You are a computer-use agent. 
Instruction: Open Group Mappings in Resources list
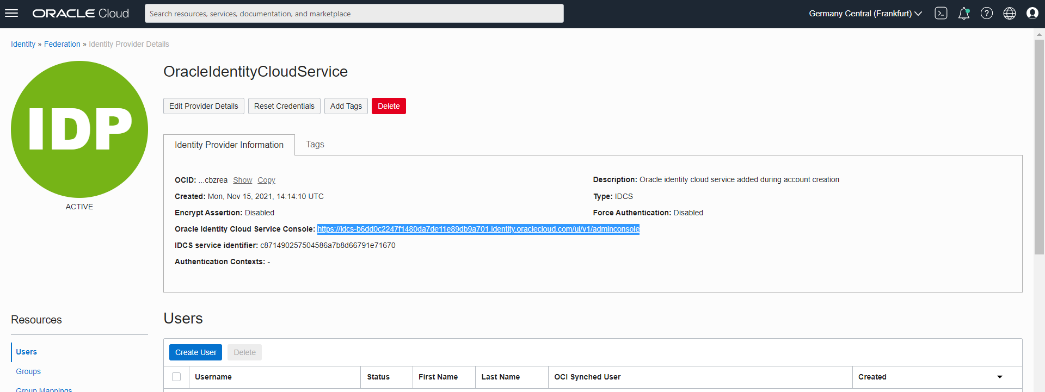(x=44, y=389)
